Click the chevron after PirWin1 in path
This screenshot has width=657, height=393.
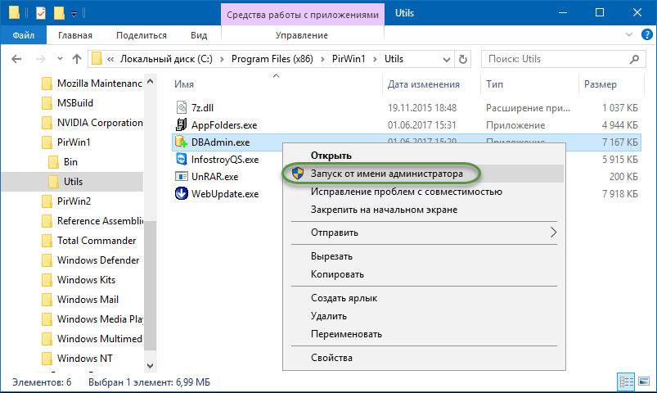click(375, 60)
